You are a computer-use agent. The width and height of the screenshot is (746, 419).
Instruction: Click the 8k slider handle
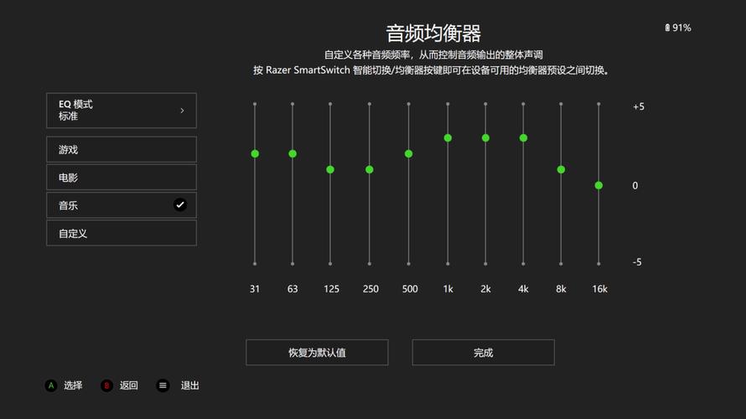[x=561, y=169]
